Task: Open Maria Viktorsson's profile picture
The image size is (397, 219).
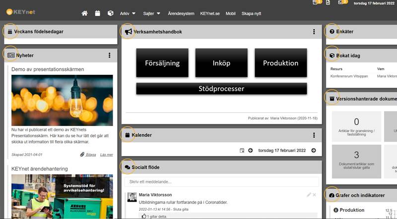Action: pyautogui.click(x=132, y=197)
